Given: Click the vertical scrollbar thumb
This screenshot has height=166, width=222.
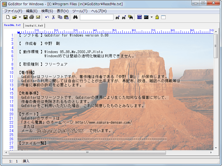Looking at the screenshot, I should [x=216, y=46].
